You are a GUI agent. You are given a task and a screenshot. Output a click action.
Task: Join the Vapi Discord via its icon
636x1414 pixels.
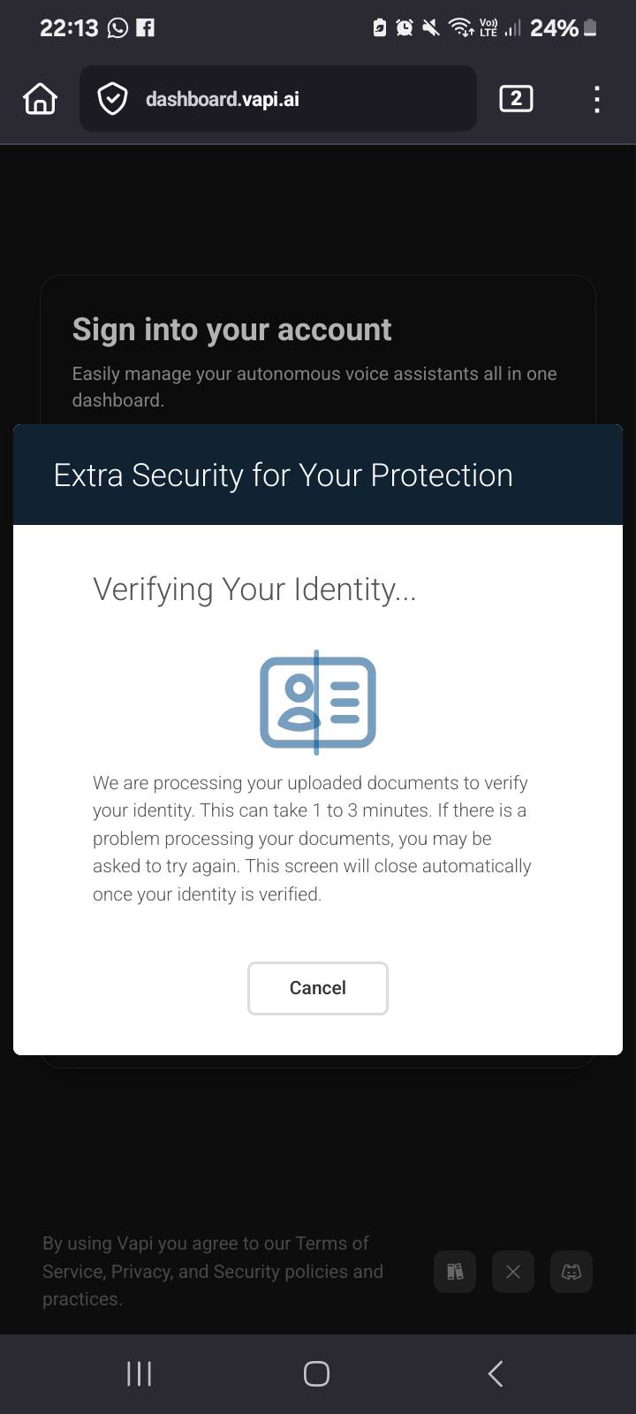[571, 1271]
